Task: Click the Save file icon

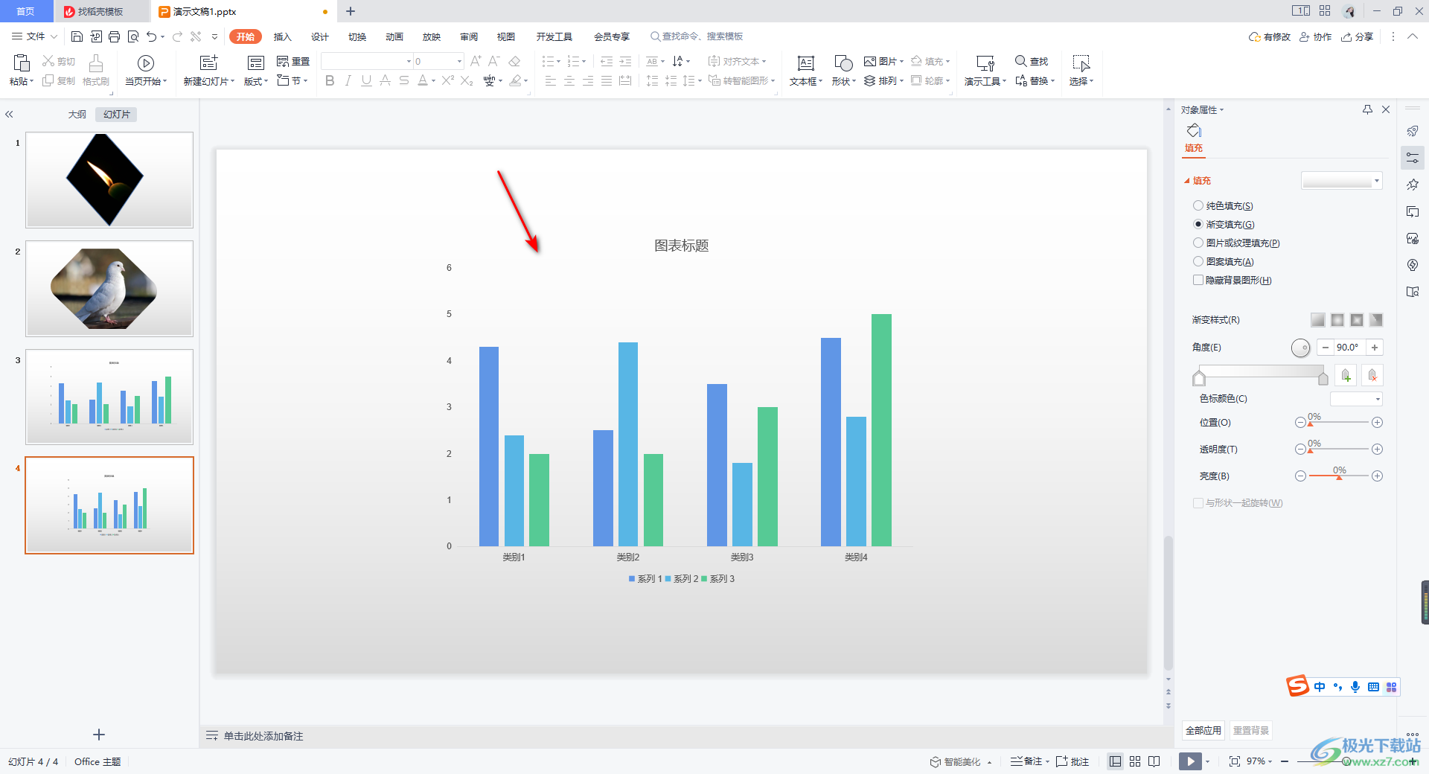Action: pos(77,36)
